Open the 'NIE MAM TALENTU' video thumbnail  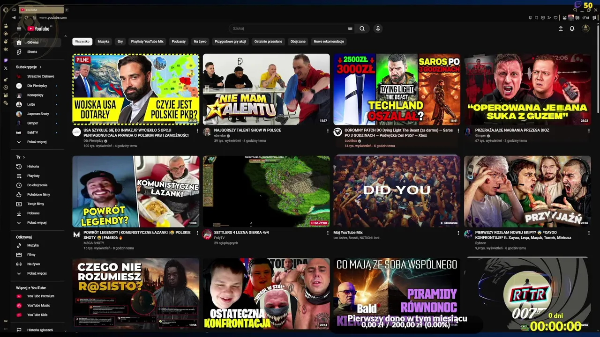[x=266, y=89]
